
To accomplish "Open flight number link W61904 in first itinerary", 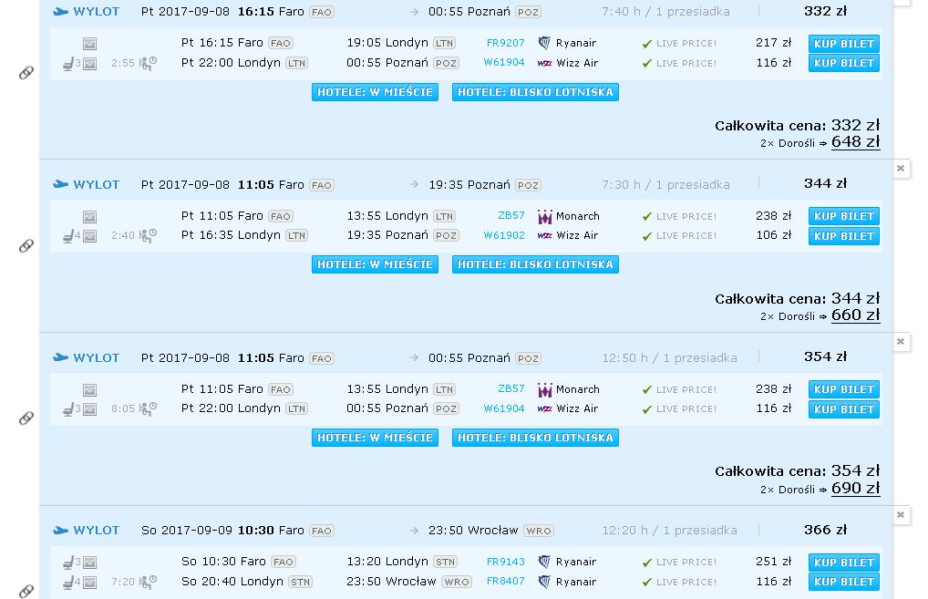I will pyautogui.click(x=503, y=63).
